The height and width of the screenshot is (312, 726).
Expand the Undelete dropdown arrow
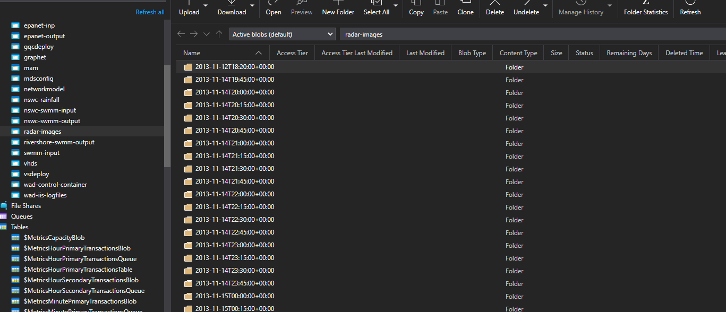[545, 6]
